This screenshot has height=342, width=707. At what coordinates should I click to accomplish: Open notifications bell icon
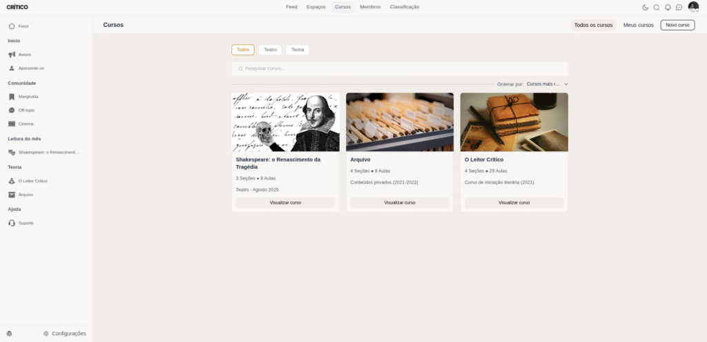point(668,7)
